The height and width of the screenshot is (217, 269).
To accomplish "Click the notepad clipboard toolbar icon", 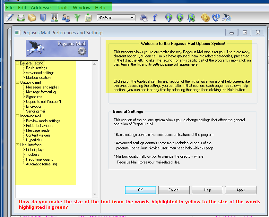I will 88,18.
